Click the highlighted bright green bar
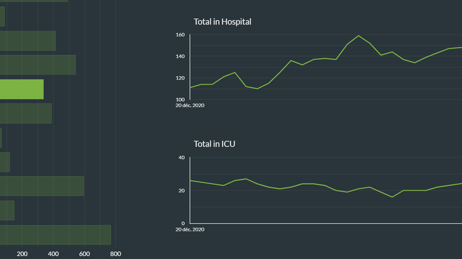The height and width of the screenshot is (259, 462). (22, 89)
